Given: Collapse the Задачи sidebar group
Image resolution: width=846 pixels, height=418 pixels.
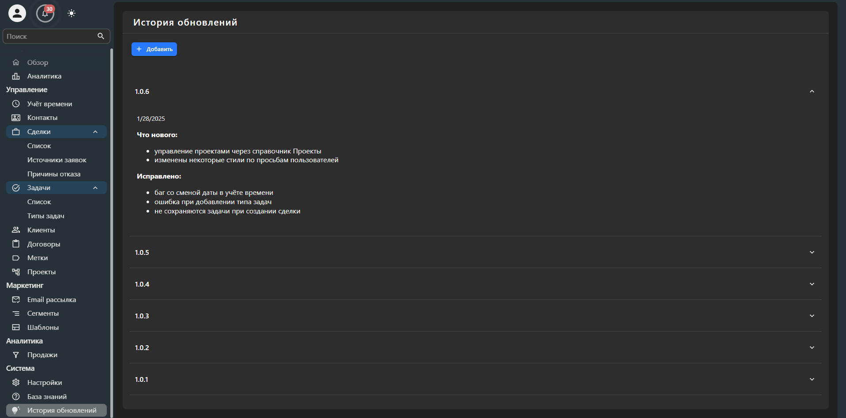Looking at the screenshot, I should pyautogui.click(x=95, y=188).
